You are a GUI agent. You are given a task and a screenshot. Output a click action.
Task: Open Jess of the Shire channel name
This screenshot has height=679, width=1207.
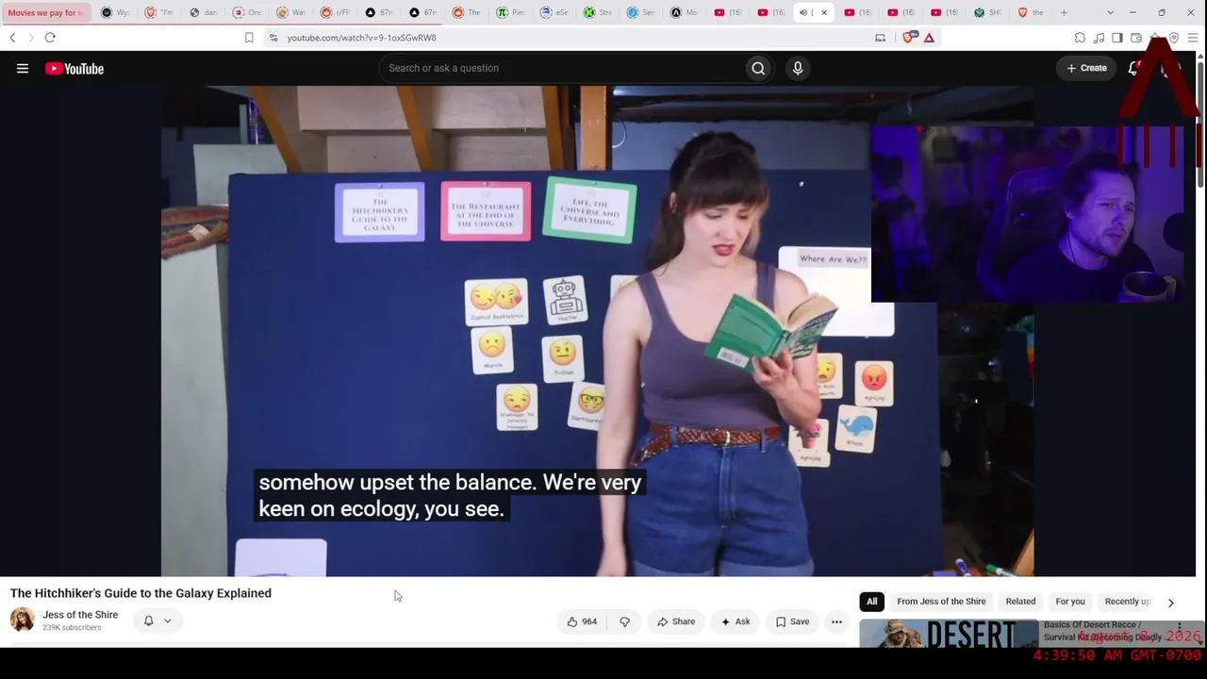(80, 615)
